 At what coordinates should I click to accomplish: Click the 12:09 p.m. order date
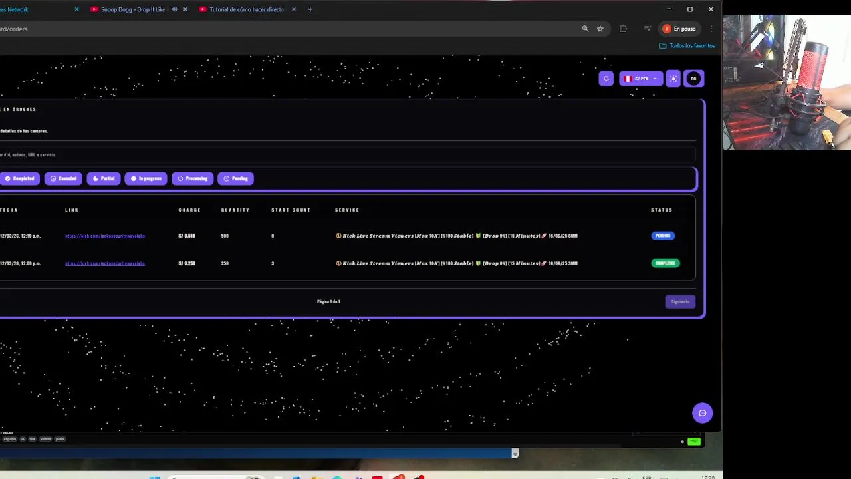(20, 263)
